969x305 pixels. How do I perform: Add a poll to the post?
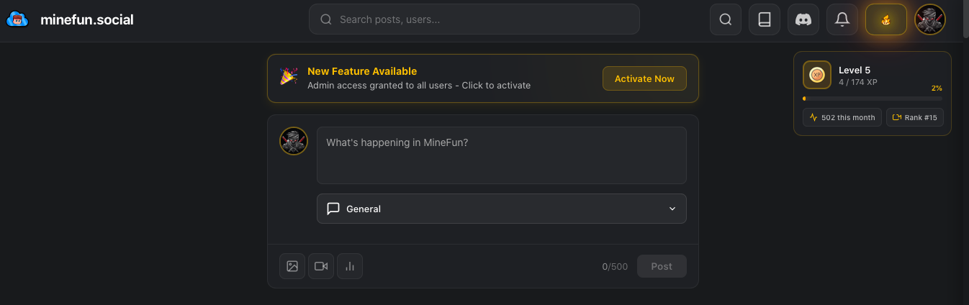pos(350,266)
